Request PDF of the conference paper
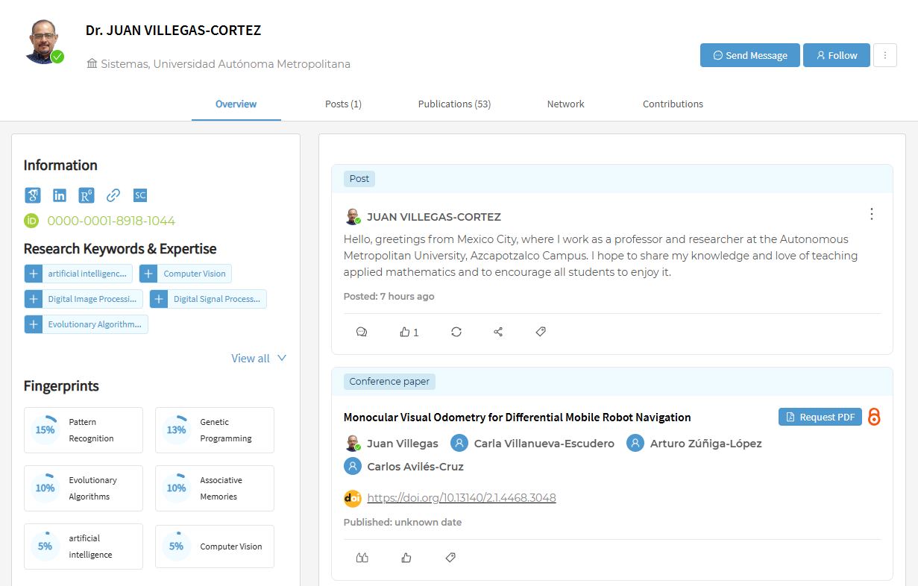This screenshot has width=918, height=586. pos(820,417)
